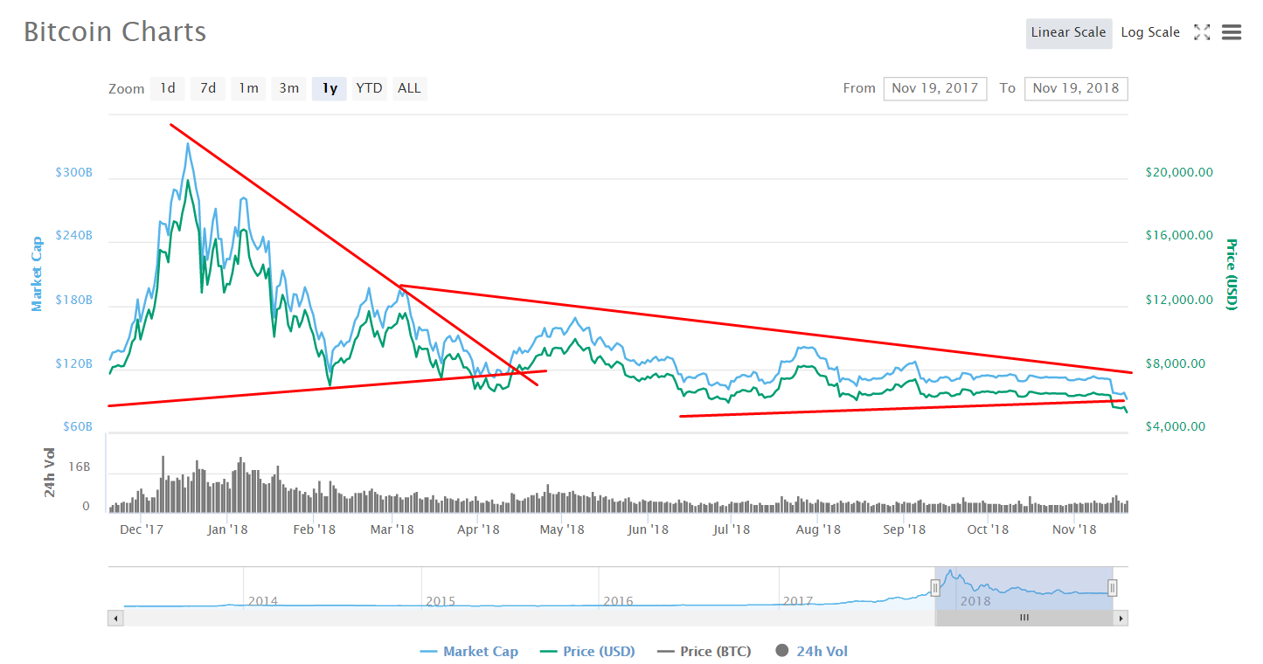Click the $300B market cap axis label
Viewport: 1263px width, 664px height.
click(x=73, y=173)
